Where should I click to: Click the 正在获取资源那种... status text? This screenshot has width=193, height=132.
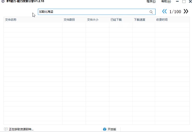pyautogui.click(x=21, y=129)
